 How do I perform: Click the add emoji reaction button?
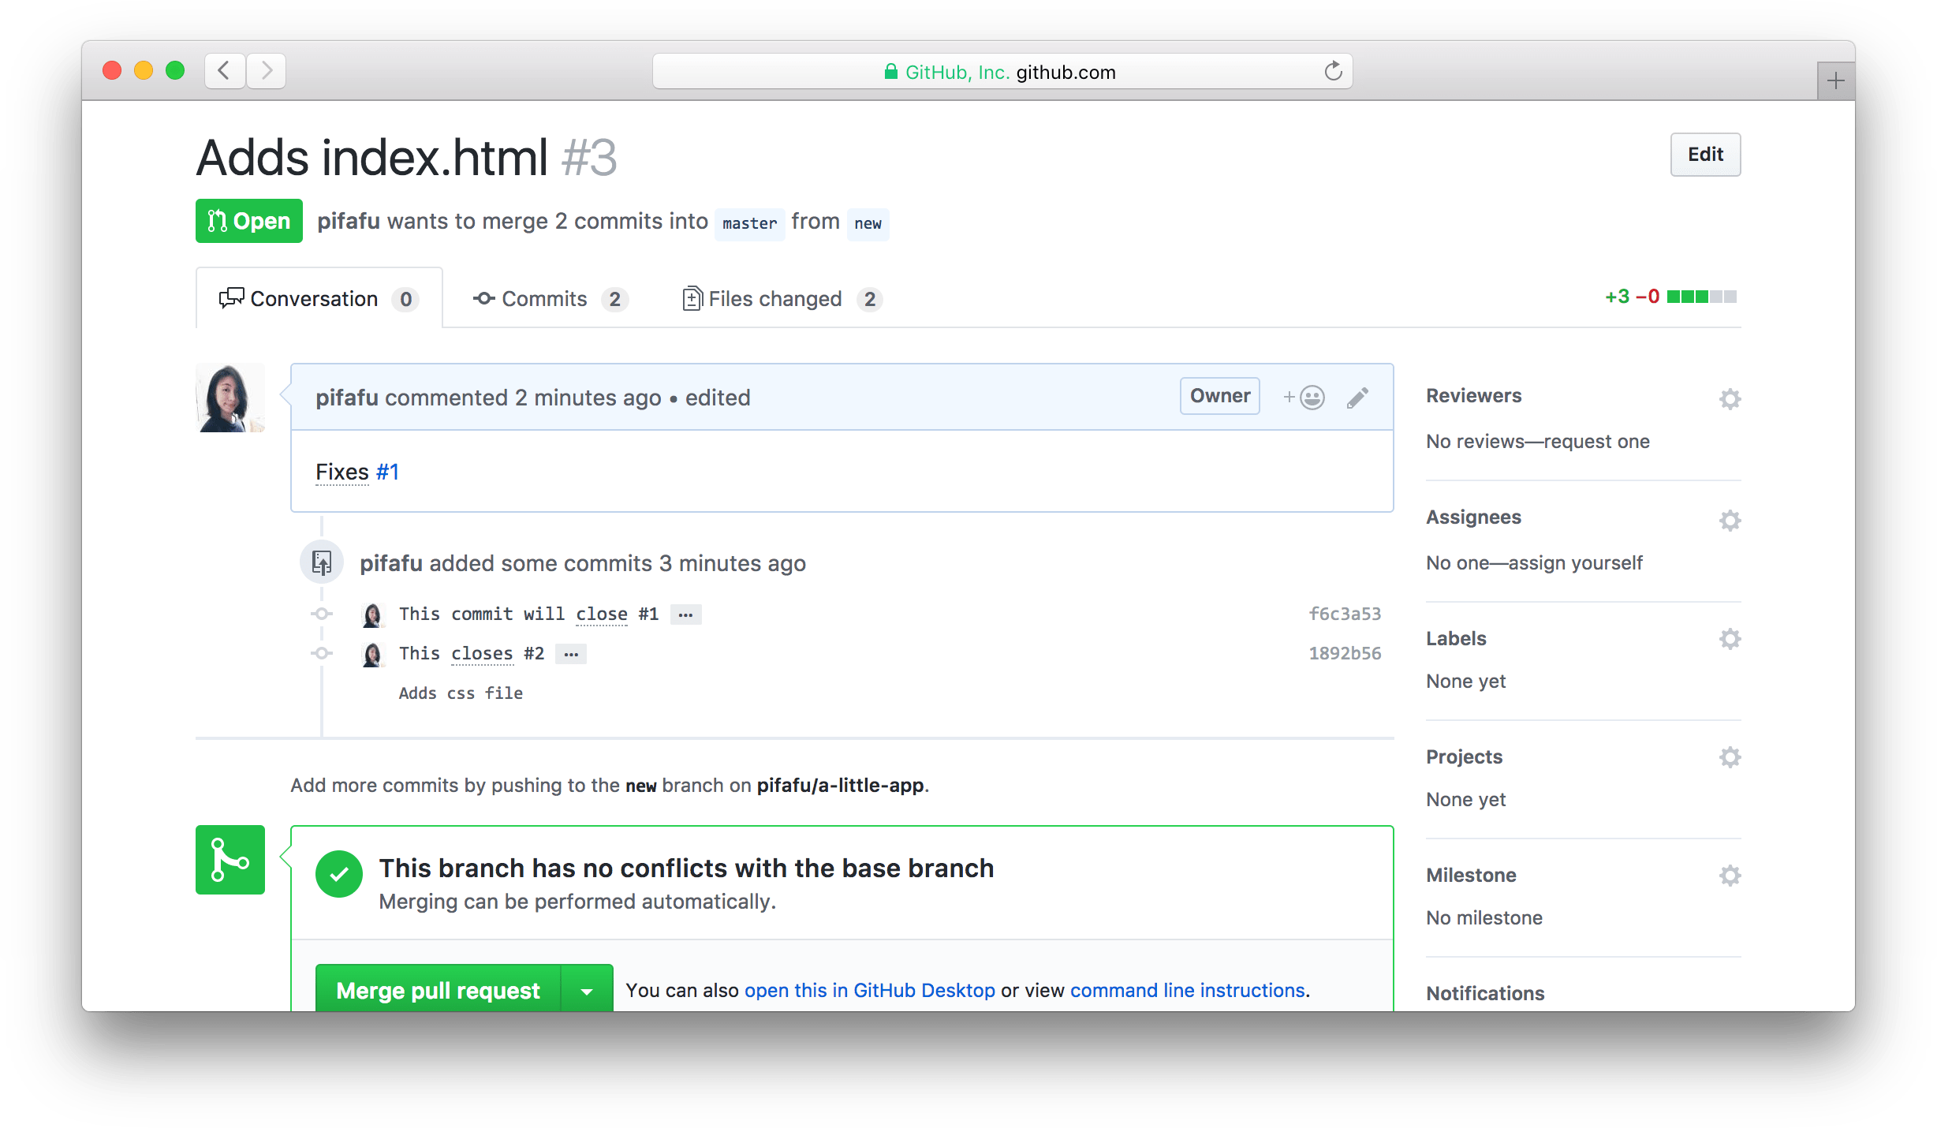(1304, 396)
